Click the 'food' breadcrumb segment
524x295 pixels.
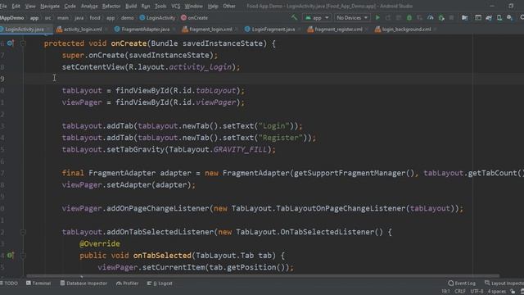(x=95, y=18)
